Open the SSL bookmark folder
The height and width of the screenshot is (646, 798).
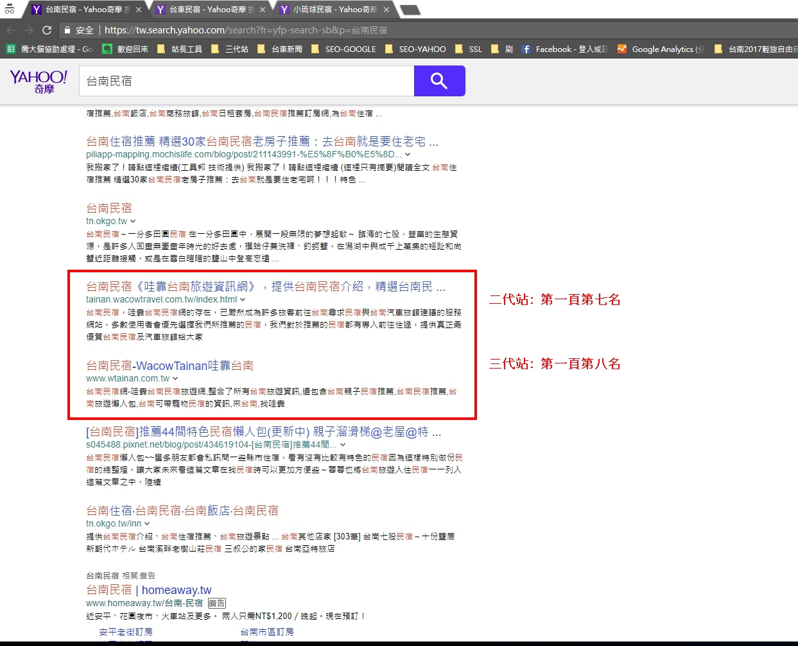click(x=468, y=49)
